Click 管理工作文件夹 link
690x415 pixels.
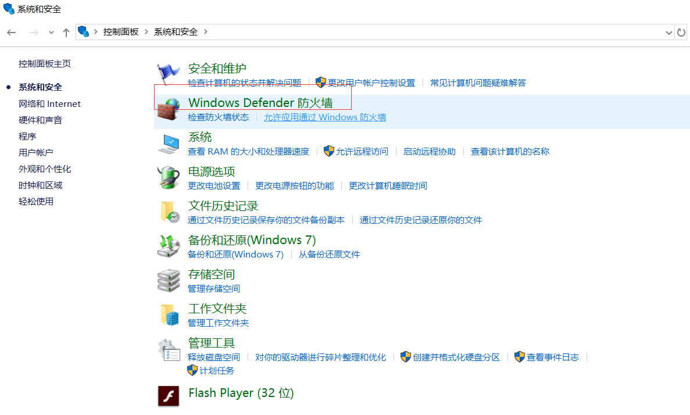pyautogui.click(x=218, y=323)
